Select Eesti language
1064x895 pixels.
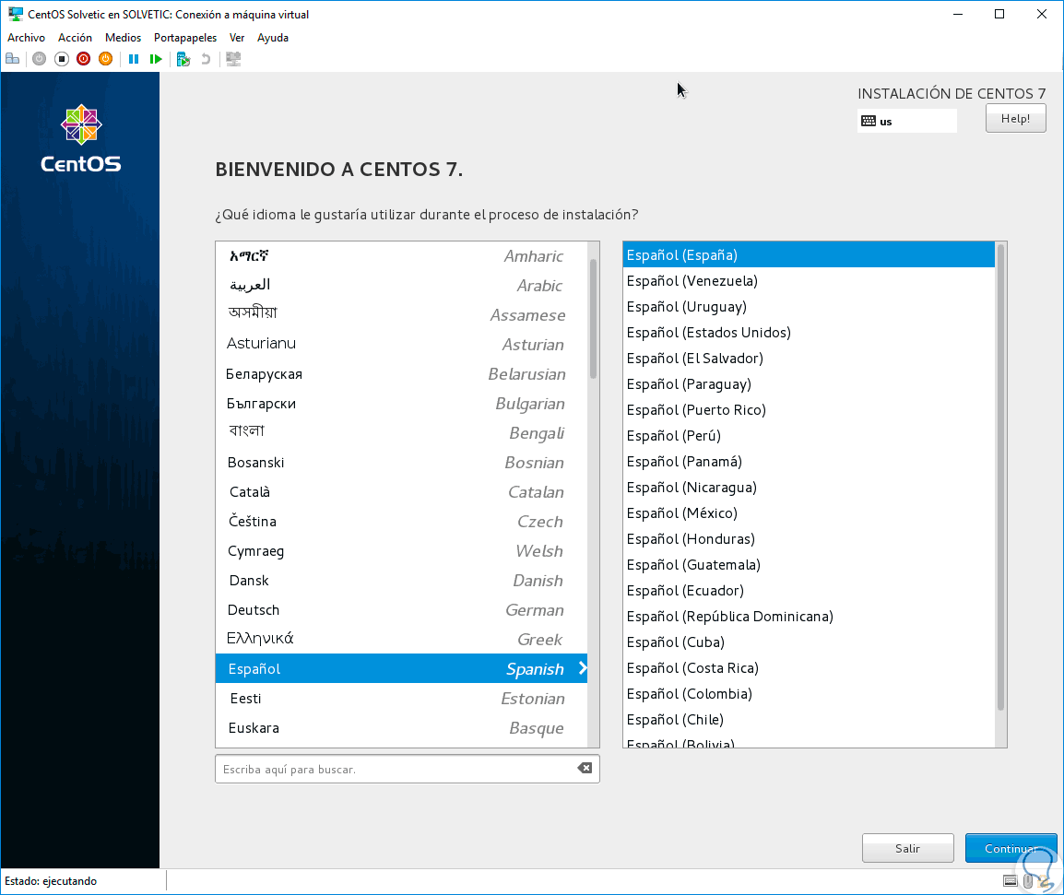click(x=401, y=699)
